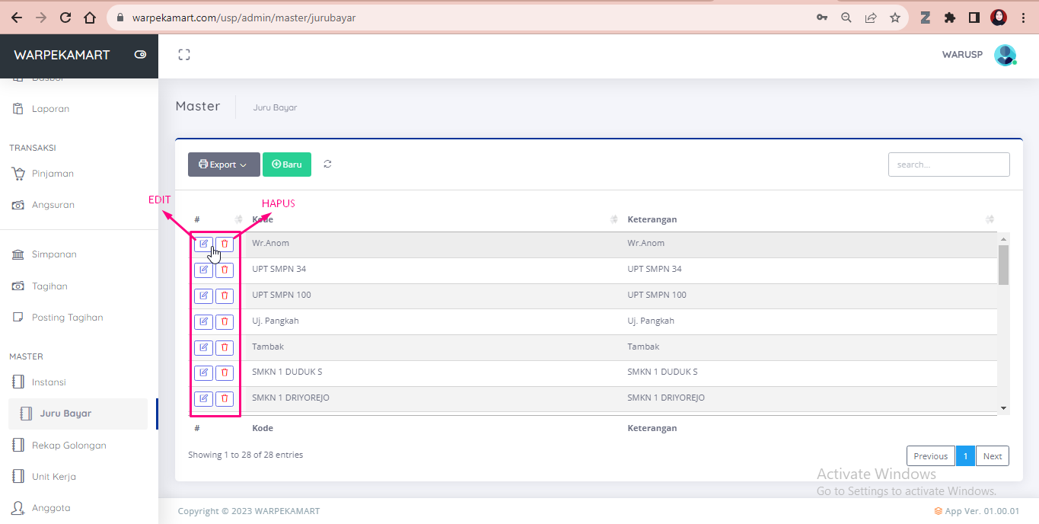The height and width of the screenshot is (524, 1039).
Task: Click the browser address bar URL
Action: pos(244,18)
